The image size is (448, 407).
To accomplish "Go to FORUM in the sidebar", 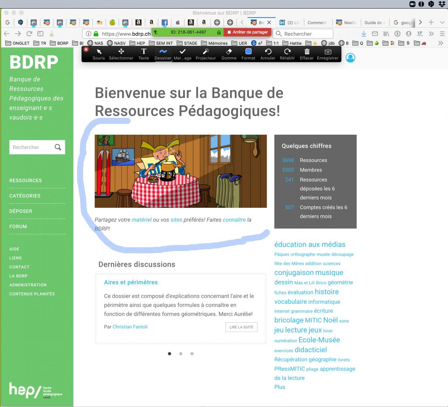I will pyautogui.click(x=18, y=226).
